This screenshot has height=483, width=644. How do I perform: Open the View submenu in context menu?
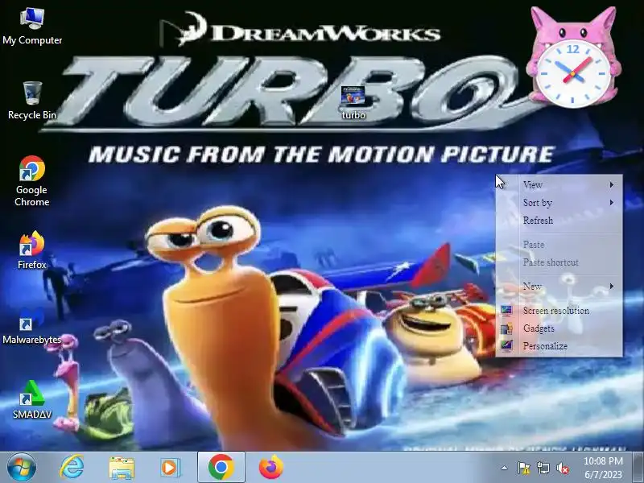(559, 185)
